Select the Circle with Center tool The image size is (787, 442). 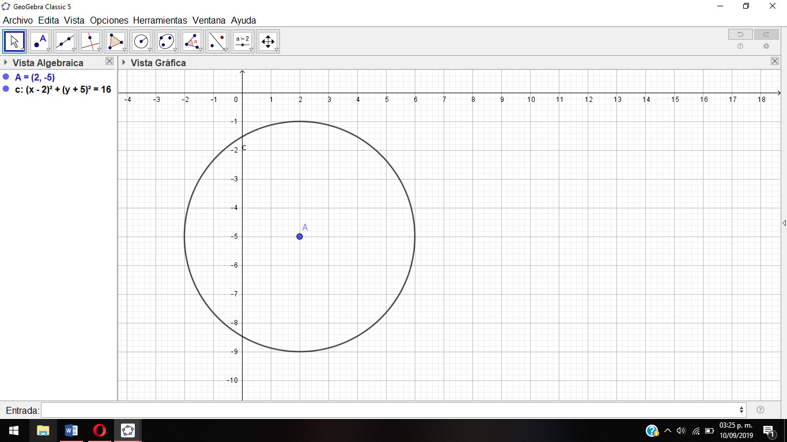pyautogui.click(x=141, y=41)
